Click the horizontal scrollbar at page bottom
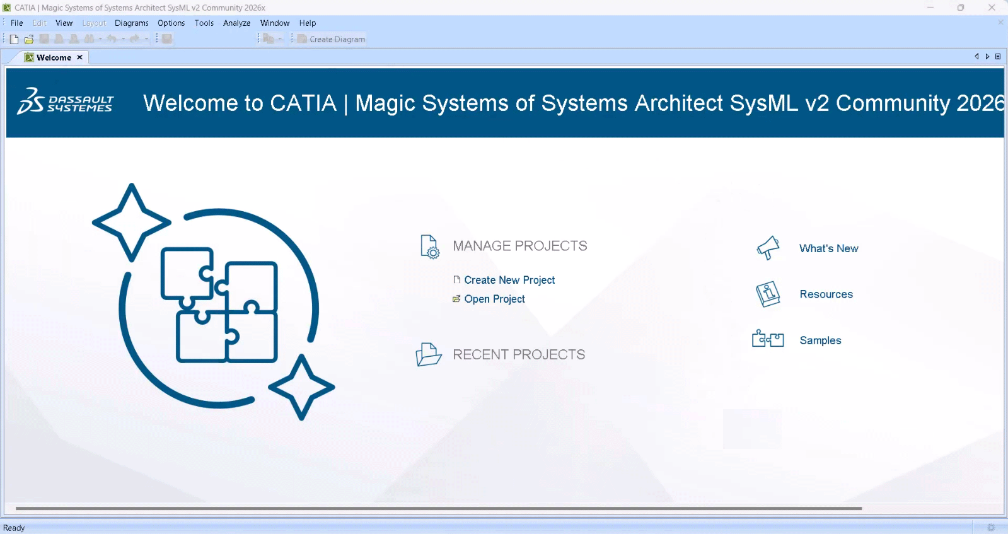This screenshot has height=534, width=1008. [x=439, y=508]
